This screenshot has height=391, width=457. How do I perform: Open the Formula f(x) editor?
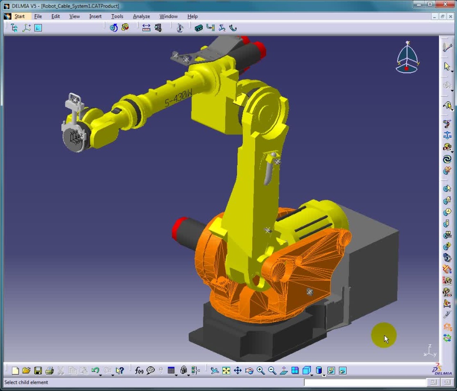click(x=139, y=371)
